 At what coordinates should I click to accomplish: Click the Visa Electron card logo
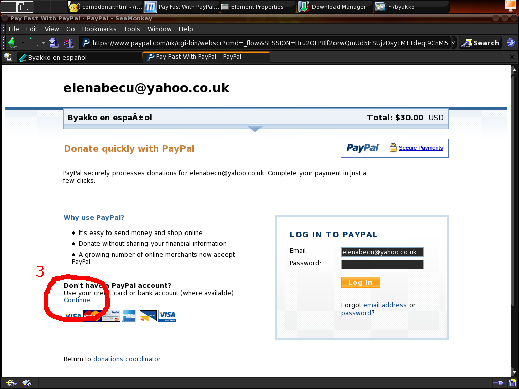(167, 316)
